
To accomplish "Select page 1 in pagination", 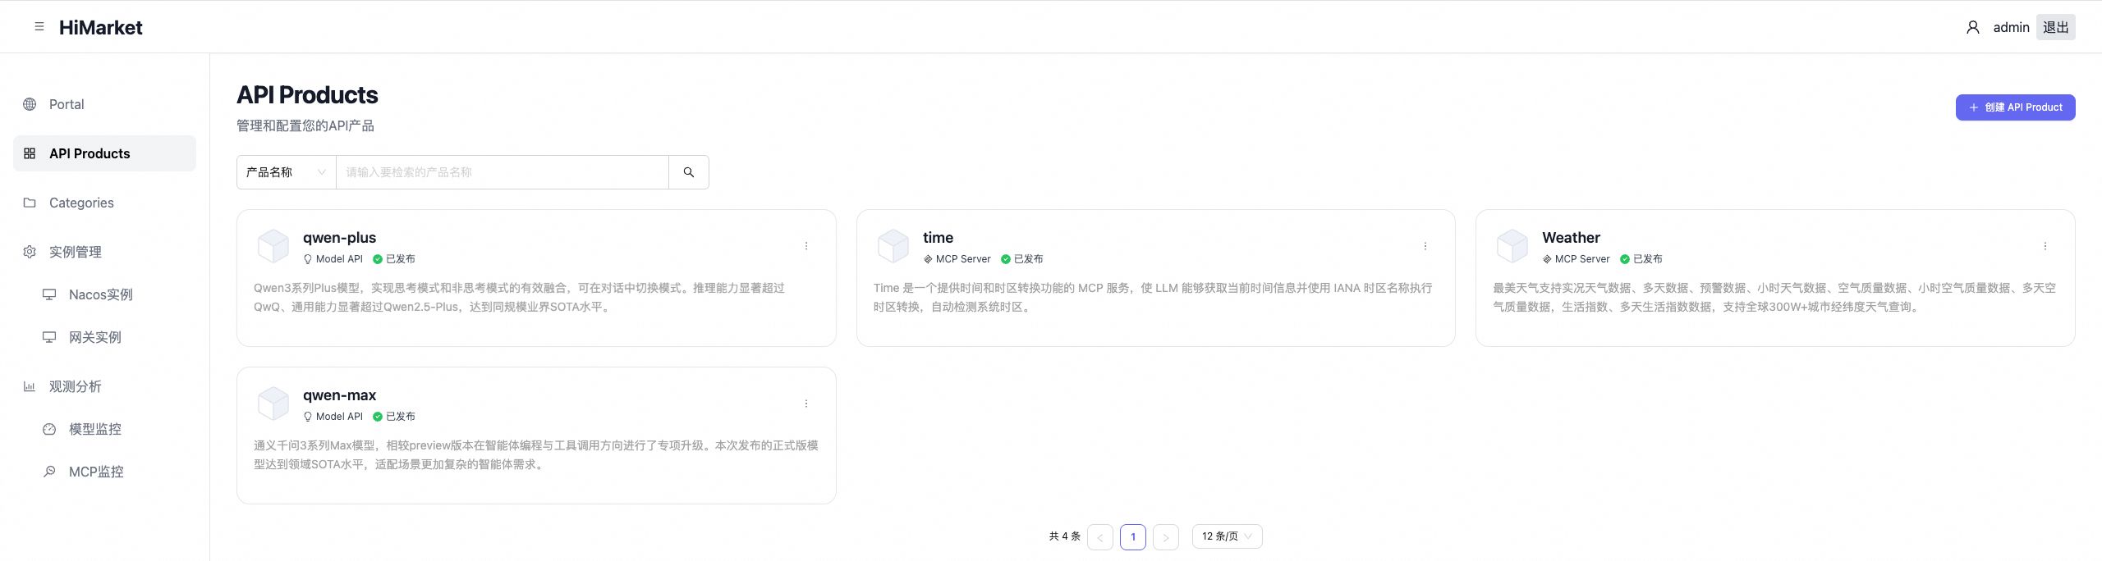I will tap(1132, 537).
